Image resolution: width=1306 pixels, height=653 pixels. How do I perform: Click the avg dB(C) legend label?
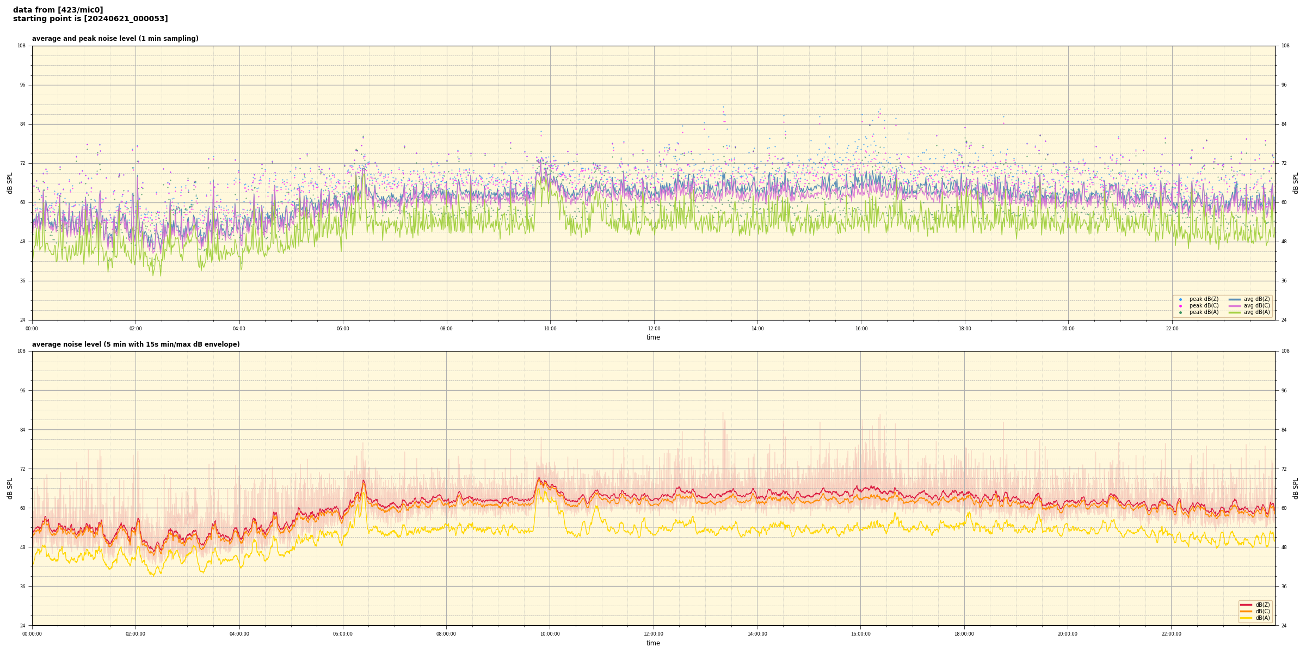pyautogui.click(x=1256, y=306)
